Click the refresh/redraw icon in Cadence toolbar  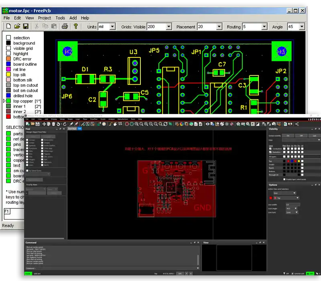165,124
